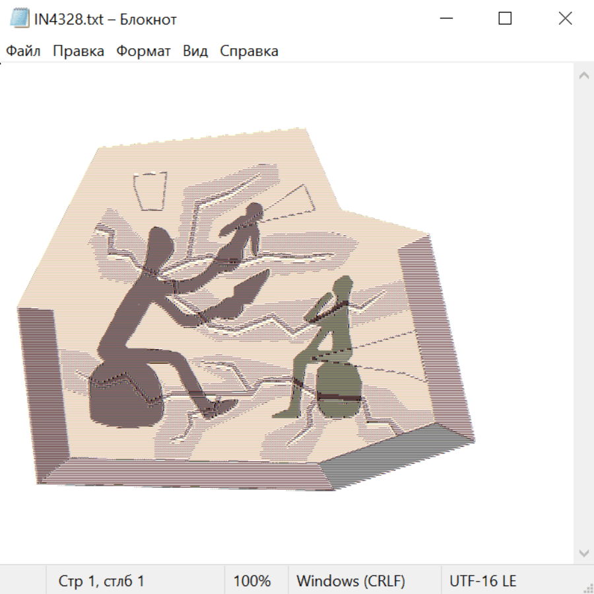Click the Стр 1, стлб 1 status field
This screenshot has width=594, height=594.
pos(101,581)
